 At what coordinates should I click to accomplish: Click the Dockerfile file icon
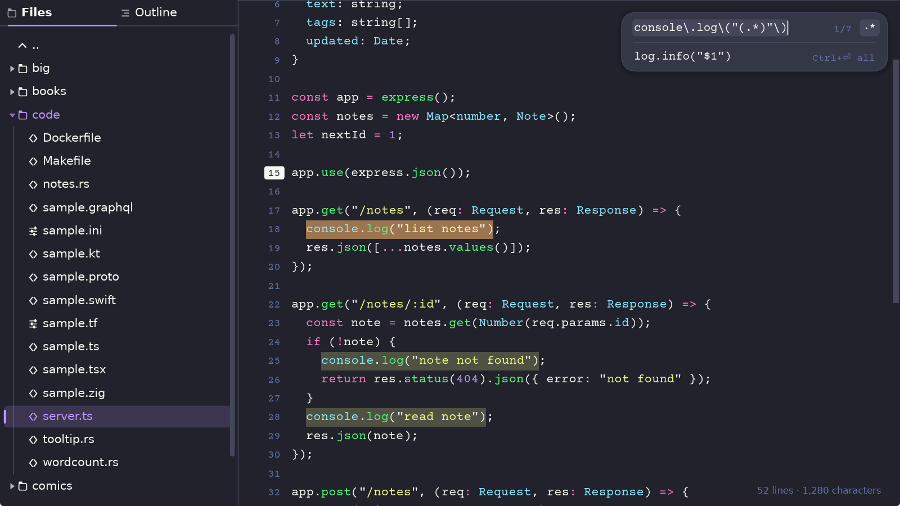(x=33, y=138)
